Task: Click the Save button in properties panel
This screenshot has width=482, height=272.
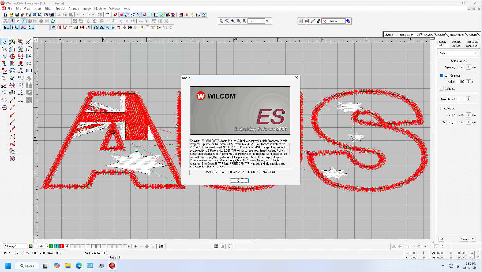Action: point(464,239)
